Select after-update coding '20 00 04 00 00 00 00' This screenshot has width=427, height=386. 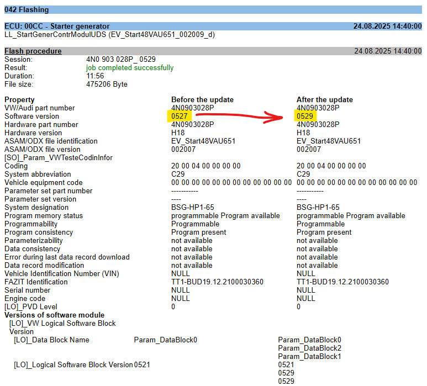(331, 166)
